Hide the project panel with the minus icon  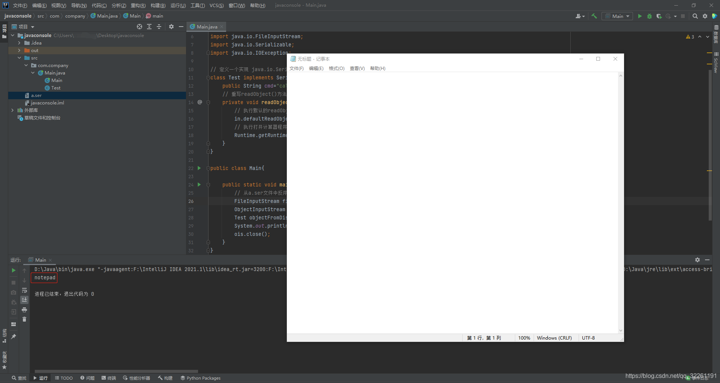181,27
